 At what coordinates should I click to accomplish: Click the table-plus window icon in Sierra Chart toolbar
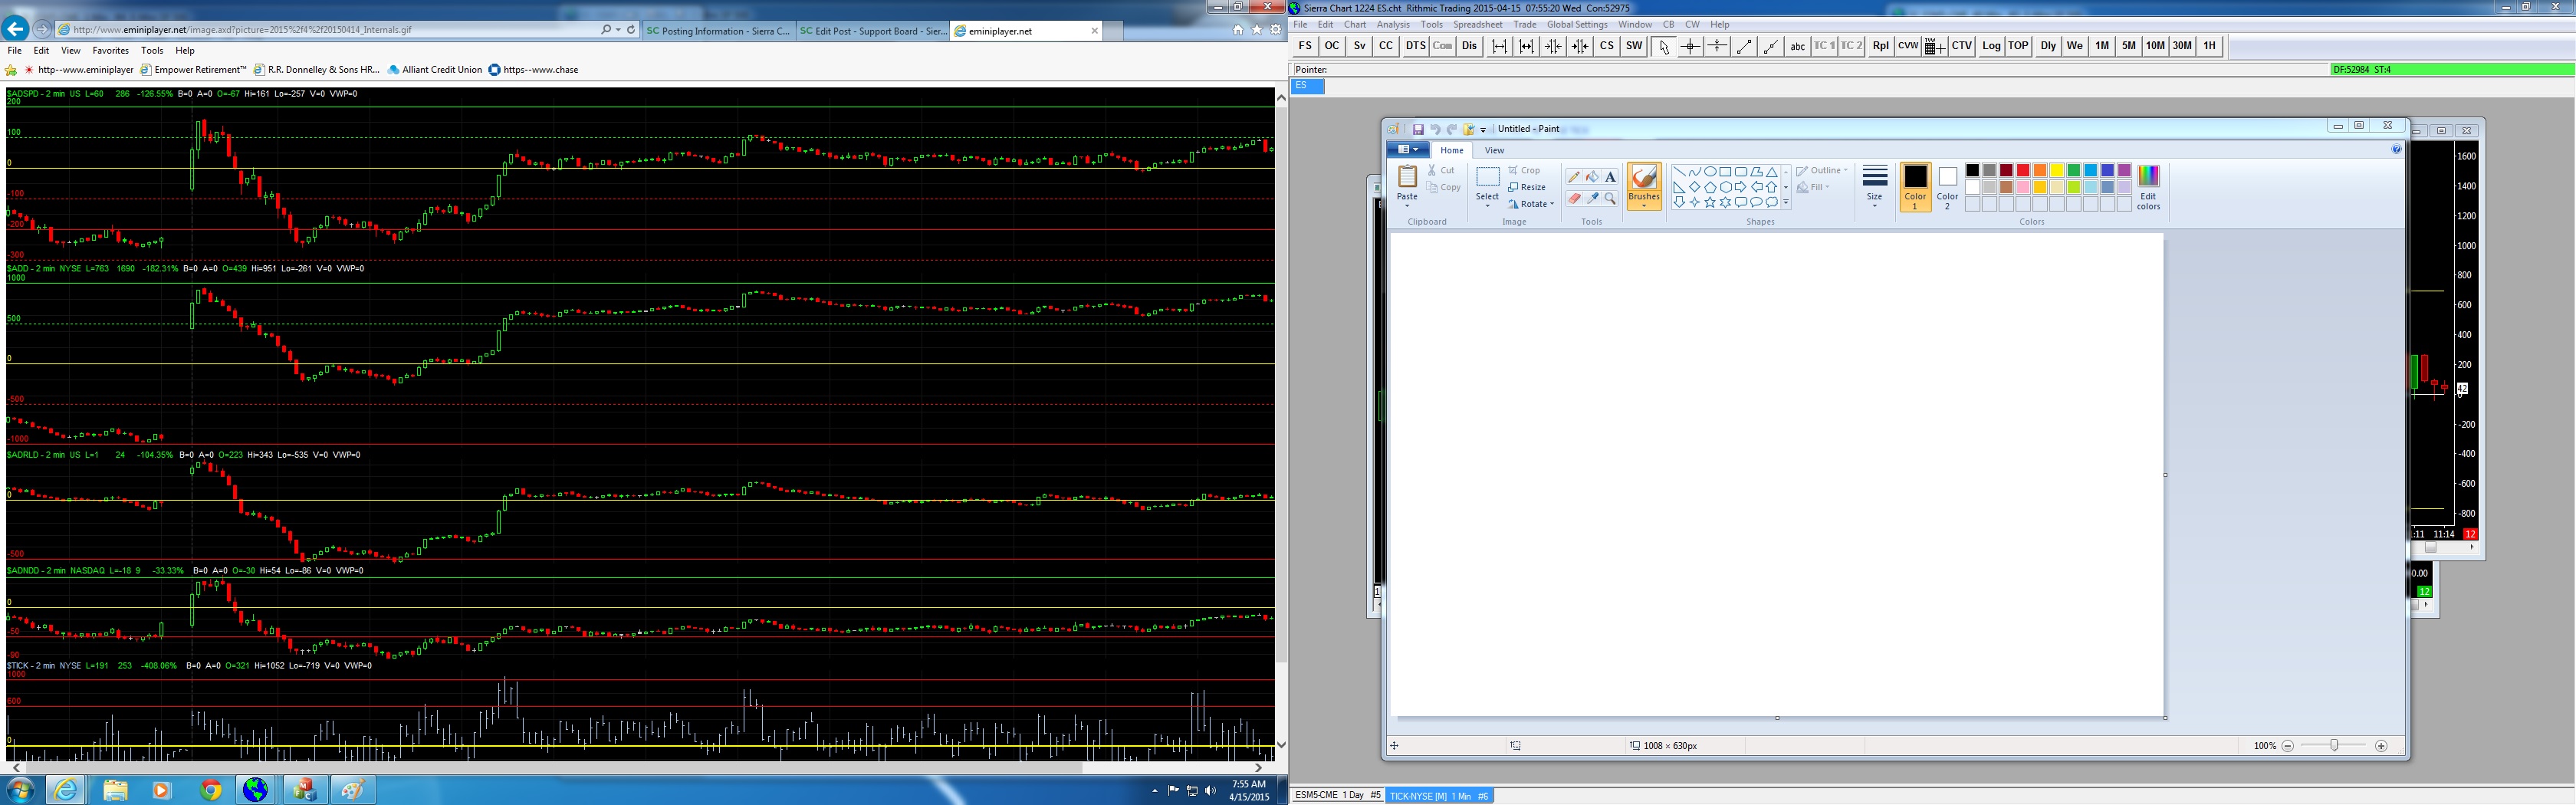pos(1934,46)
